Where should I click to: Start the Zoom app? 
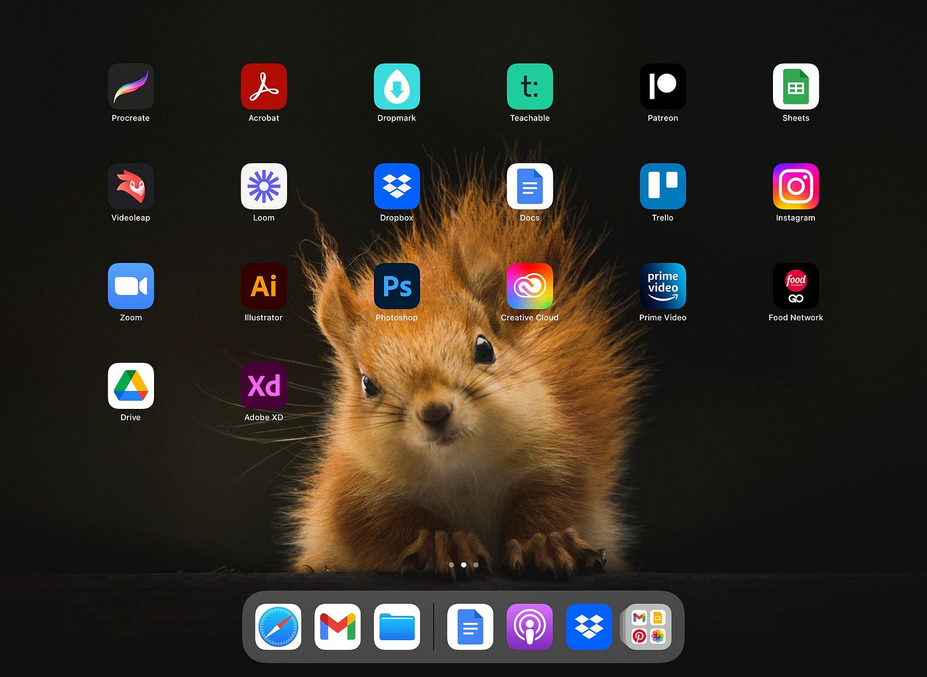click(x=131, y=287)
